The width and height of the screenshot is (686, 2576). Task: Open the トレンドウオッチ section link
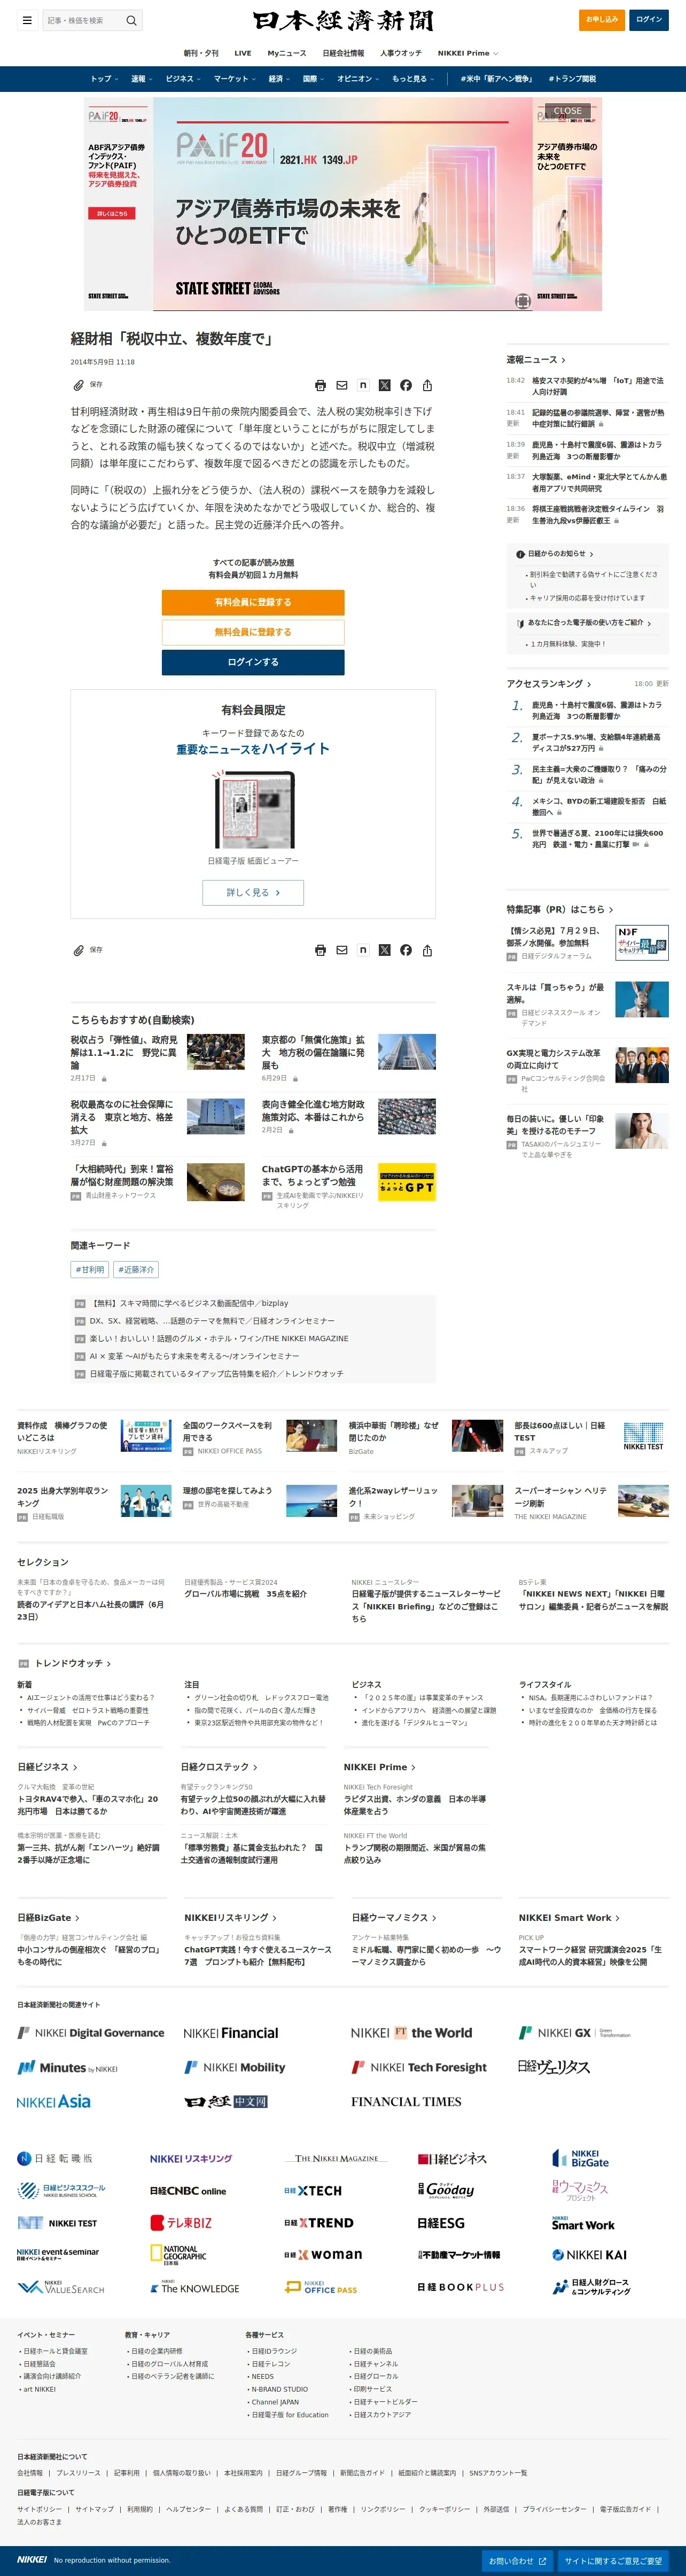pos(73,1663)
